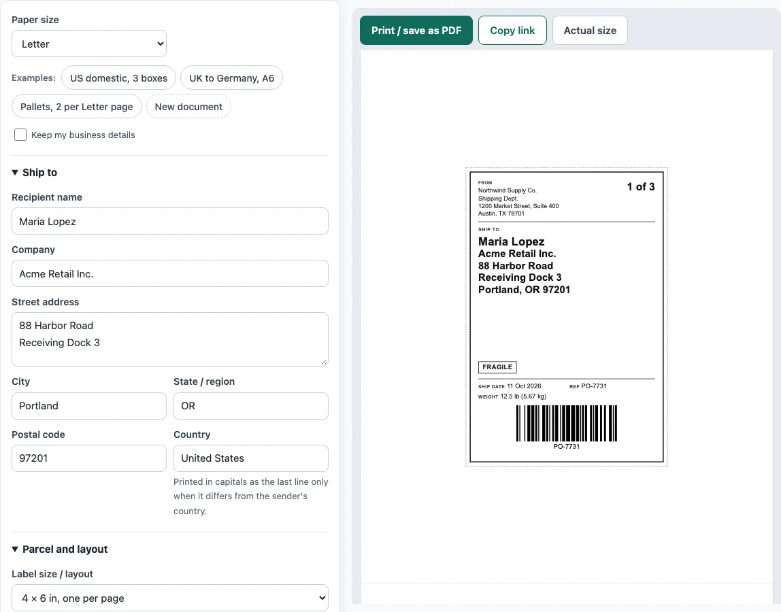Screen dimensions: 781x612
Task: Click 'Northwind Supply Co.' sender line on label
Action: click(x=507, y=190)
